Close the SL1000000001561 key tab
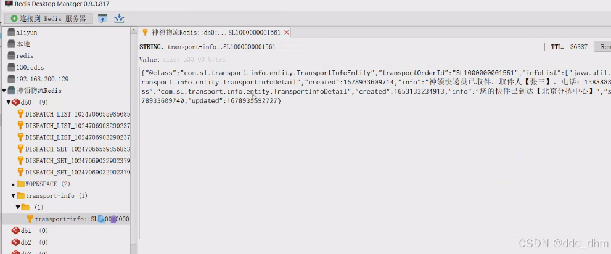 click(x=287, y=32)
